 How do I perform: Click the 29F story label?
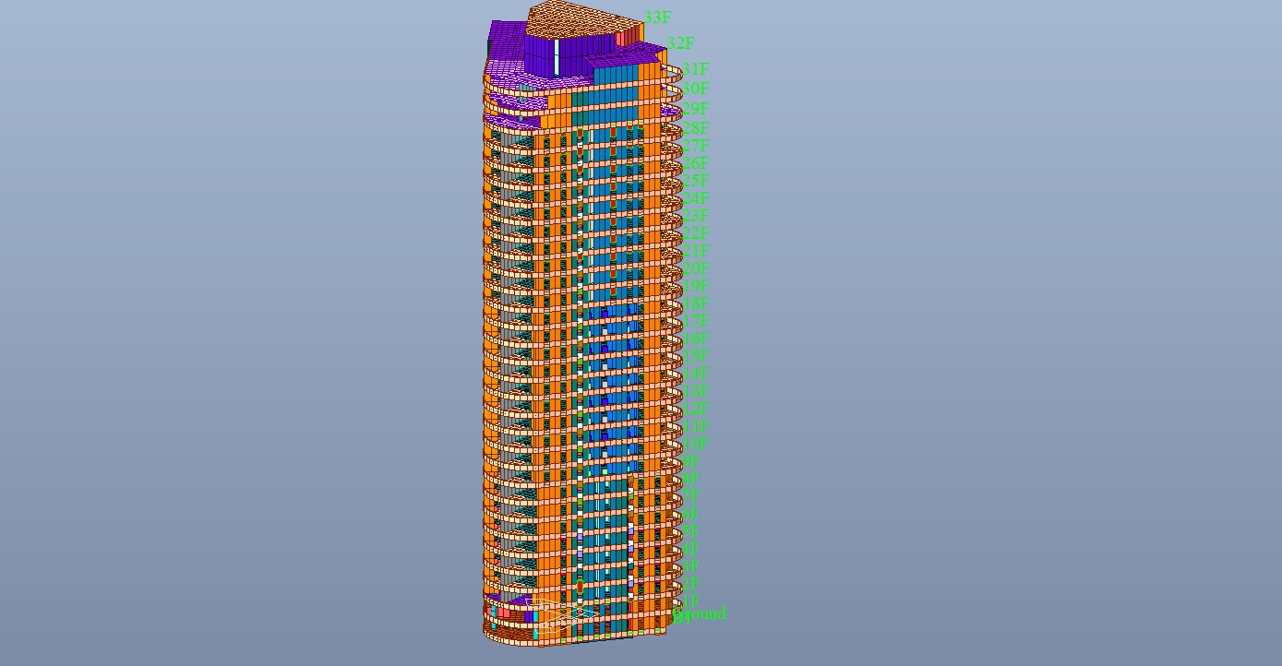click(x=696, y=109)
